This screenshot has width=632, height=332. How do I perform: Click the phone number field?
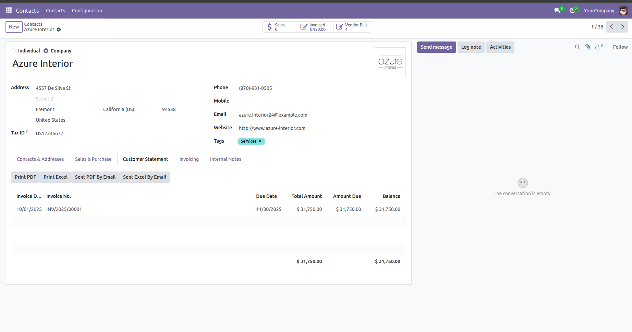pyautogui.click(x=321, y=88)
